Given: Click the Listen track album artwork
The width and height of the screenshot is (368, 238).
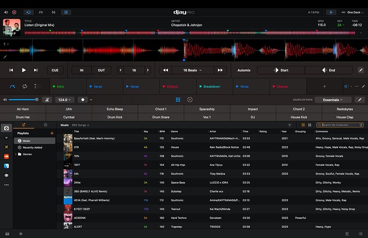Looking at the screenshot, I should 12,27.
